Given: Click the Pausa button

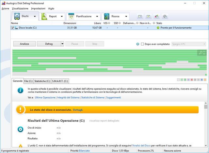Looking at the screenshot, I should click(75, 44).
